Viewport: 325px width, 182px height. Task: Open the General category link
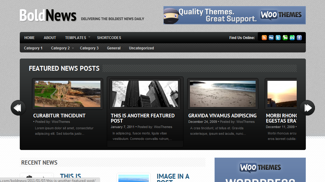click(x=114, y=48)
